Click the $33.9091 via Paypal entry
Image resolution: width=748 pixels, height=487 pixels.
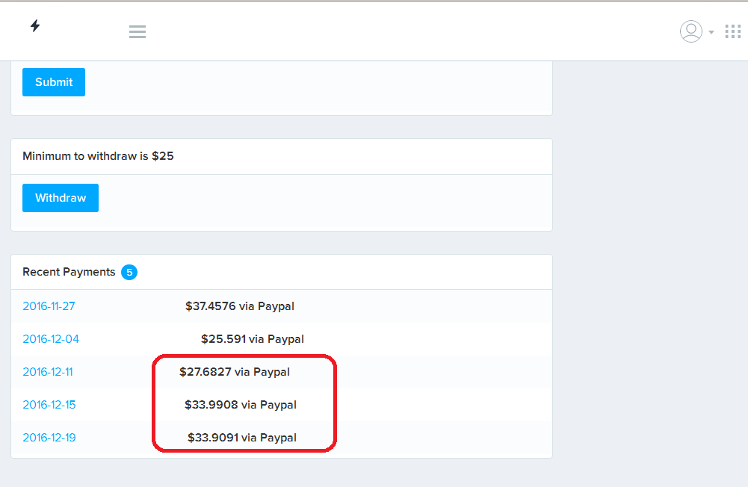pyautogui.click(x=242, y=438)
